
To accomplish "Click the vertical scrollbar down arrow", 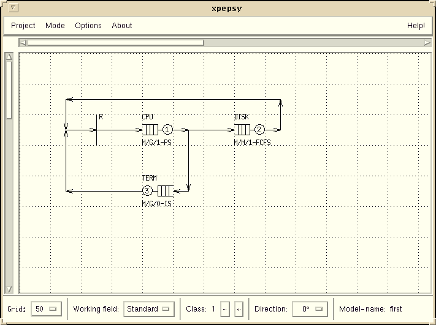I will click(9, 288).
